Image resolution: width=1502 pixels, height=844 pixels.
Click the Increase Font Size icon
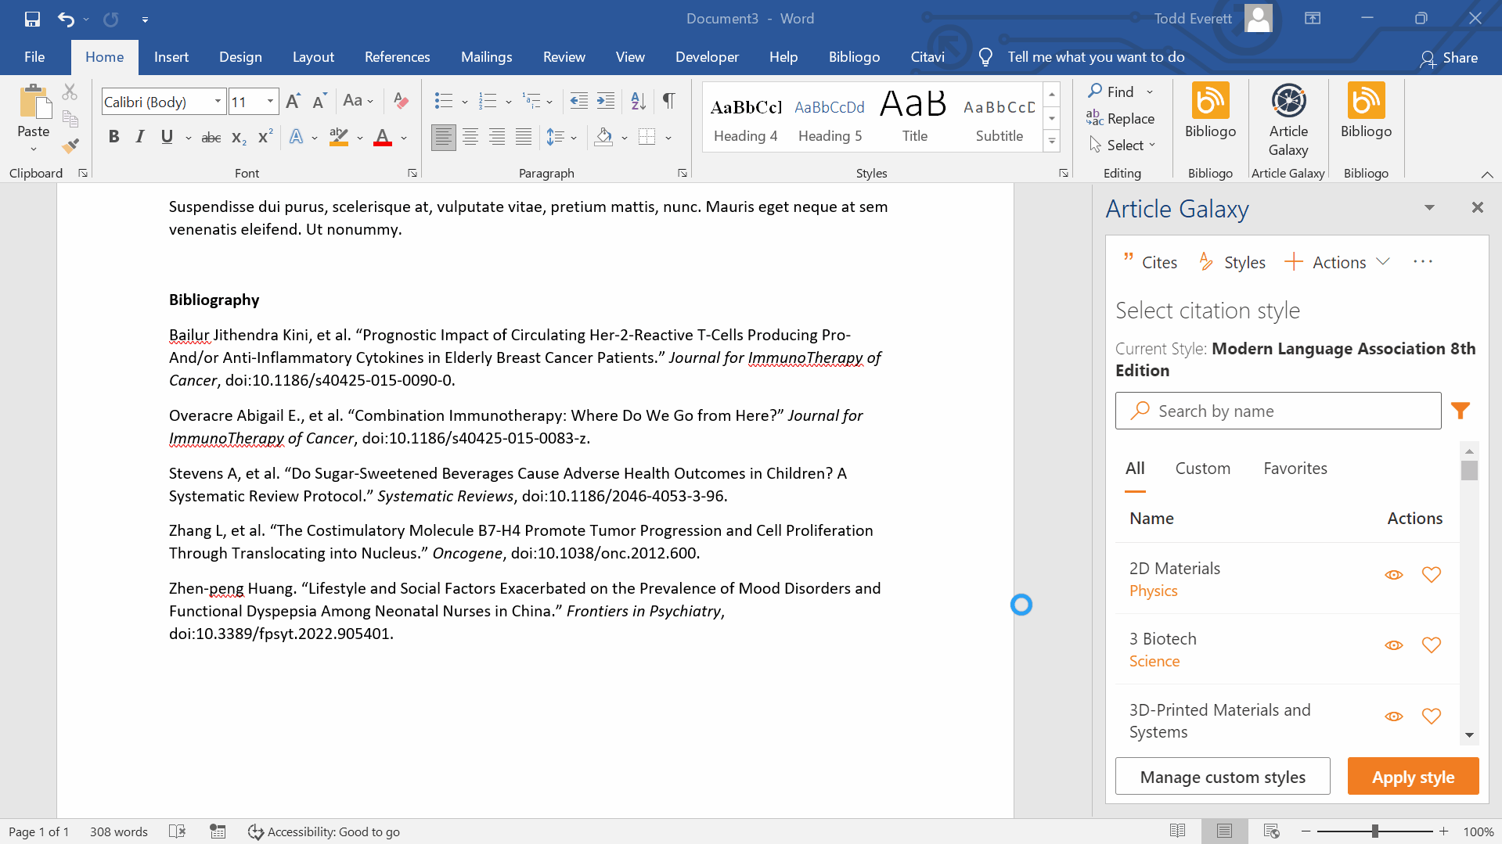coord(294,101)
